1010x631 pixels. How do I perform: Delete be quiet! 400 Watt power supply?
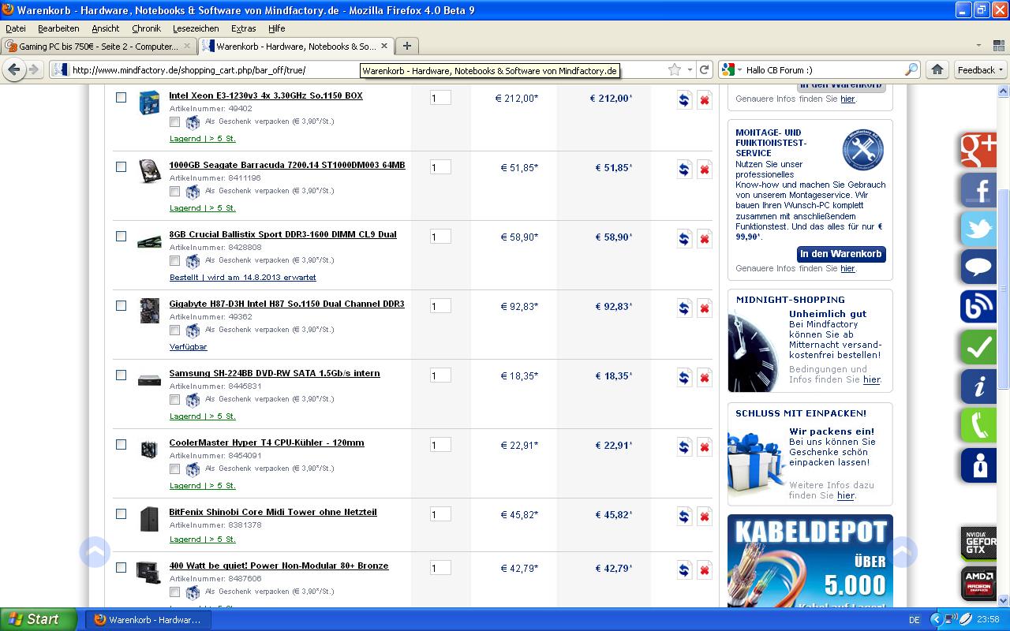[x=705, y=570]
